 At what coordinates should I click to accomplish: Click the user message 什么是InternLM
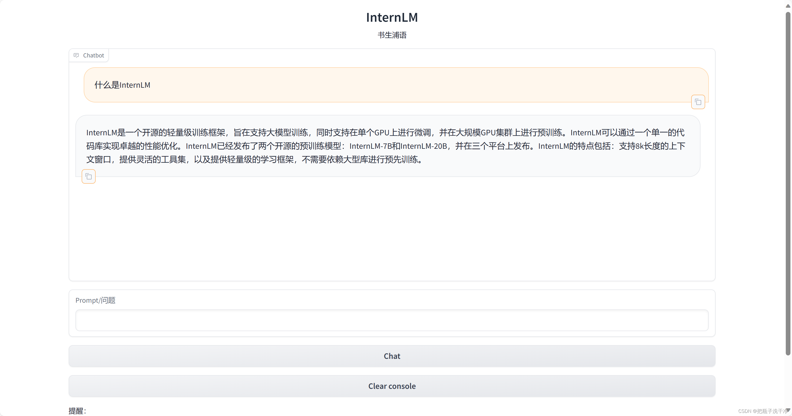(x=396, y=85)
